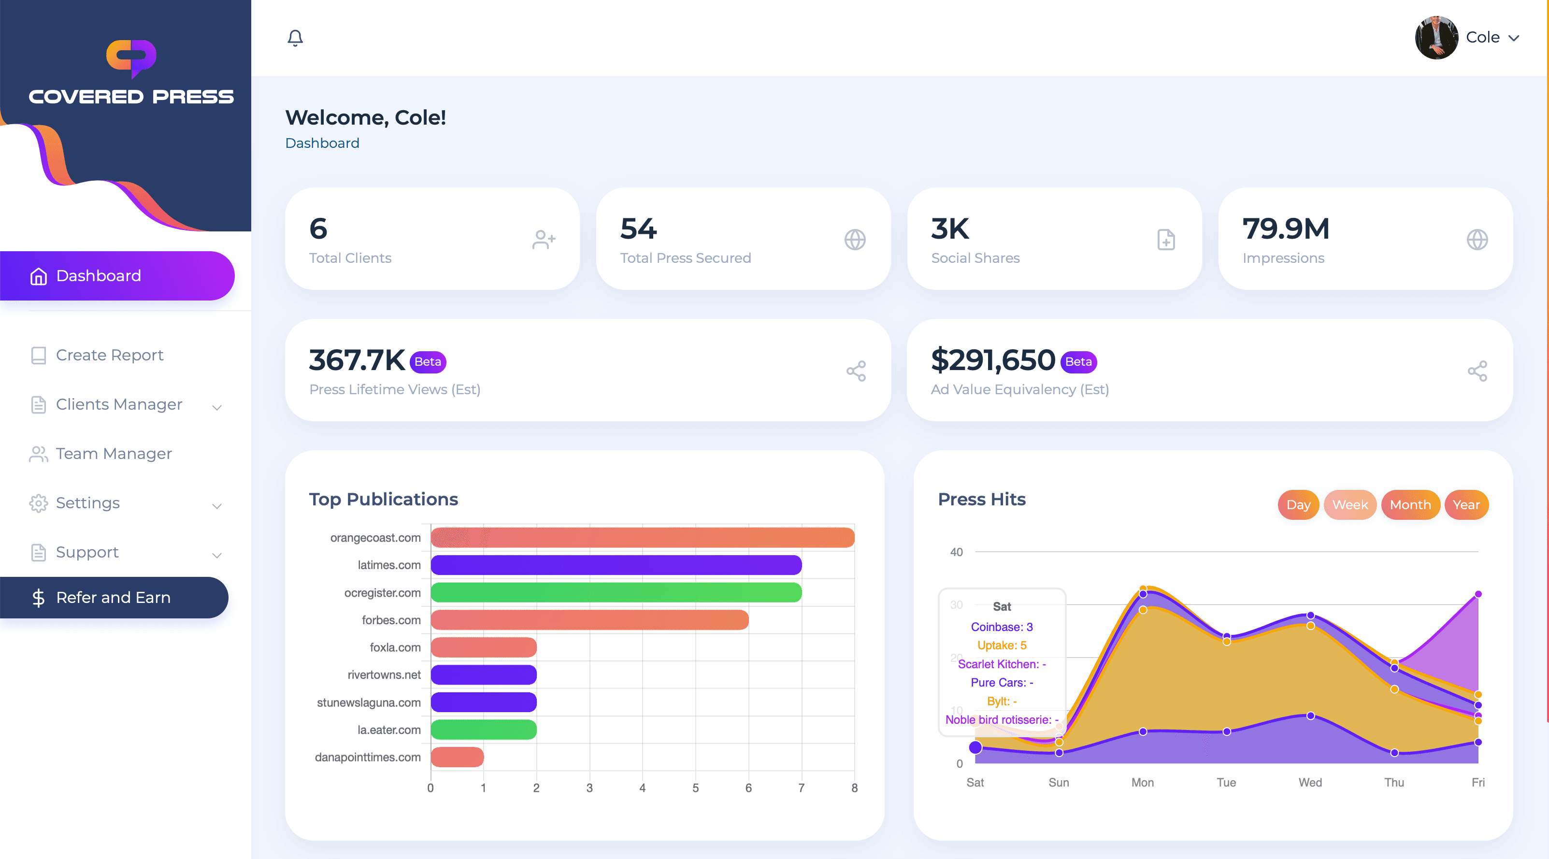Viewport: 1549px width, 859px height.
Task: Click the orangecoast.com bar in chart
Action: (x=642, y=537)
